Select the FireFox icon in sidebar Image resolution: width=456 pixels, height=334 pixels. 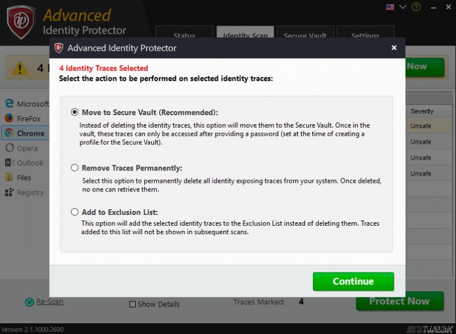tap(9, 118)
